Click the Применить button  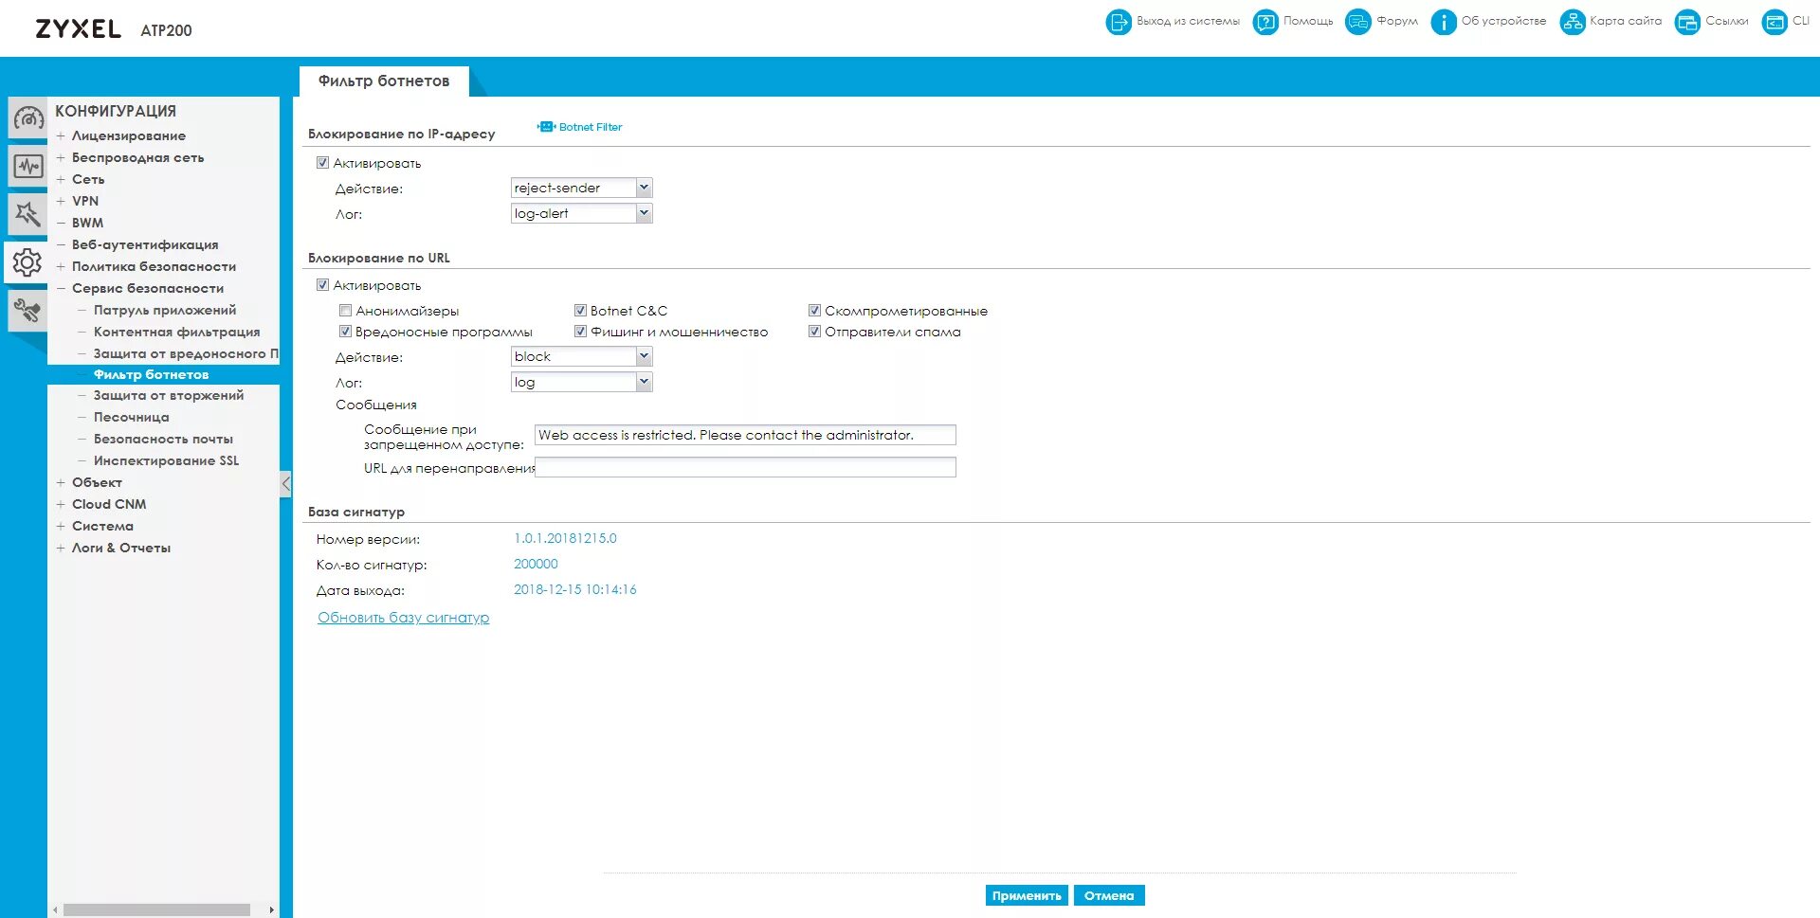[x=1027, y=895]
